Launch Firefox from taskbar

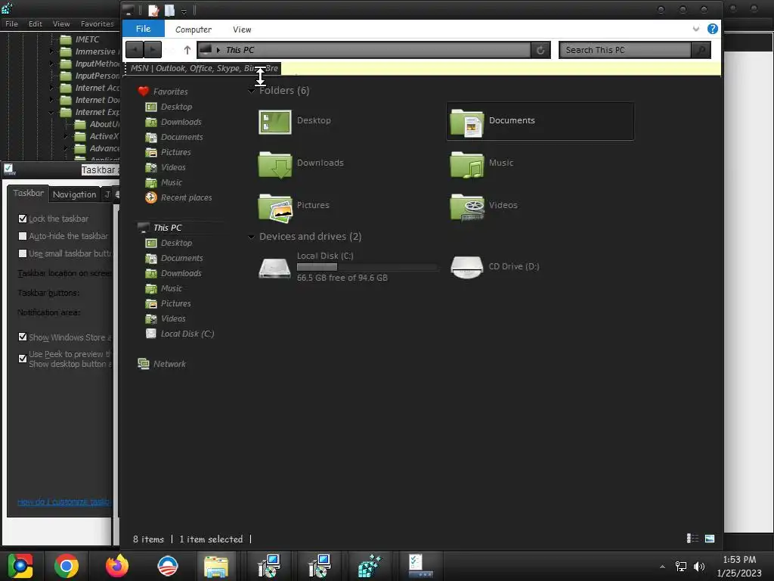(x=117, y=566)
